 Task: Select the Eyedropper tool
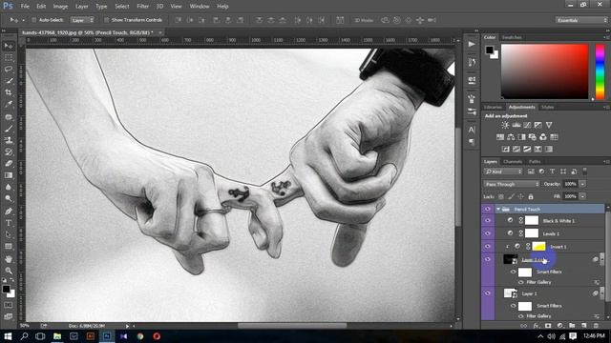(9, 104)
